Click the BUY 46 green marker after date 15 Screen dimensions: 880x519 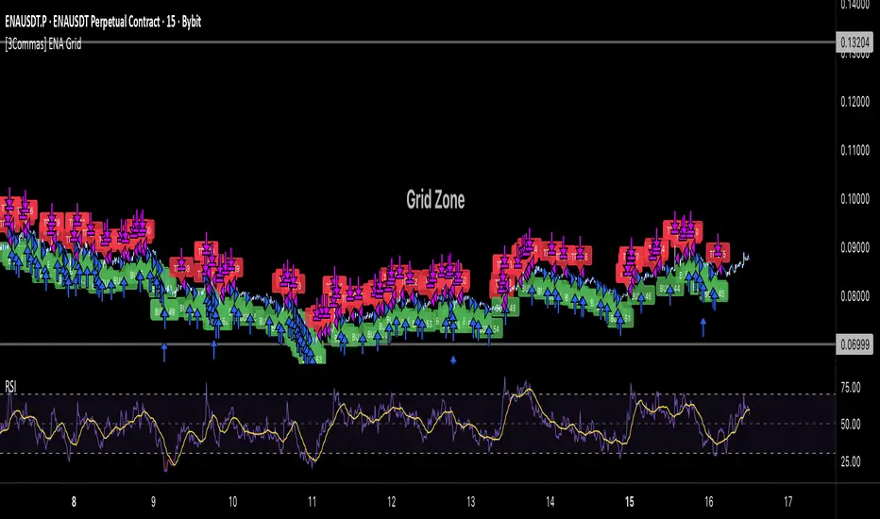pyautogui.click(x=643, y=295)
